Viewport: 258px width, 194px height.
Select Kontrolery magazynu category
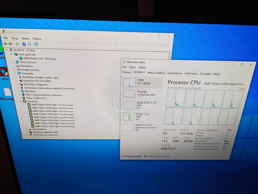click(36, 84)
